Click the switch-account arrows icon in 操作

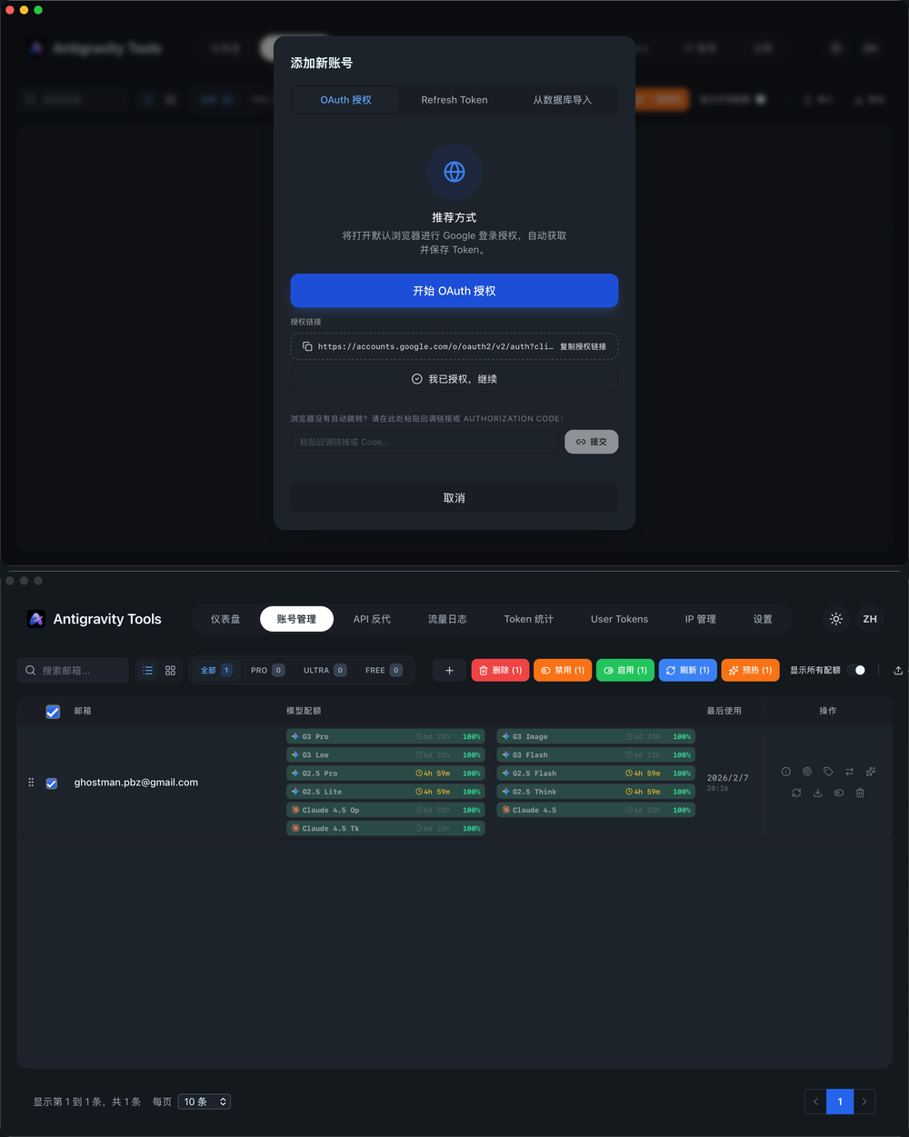point(849,772)
